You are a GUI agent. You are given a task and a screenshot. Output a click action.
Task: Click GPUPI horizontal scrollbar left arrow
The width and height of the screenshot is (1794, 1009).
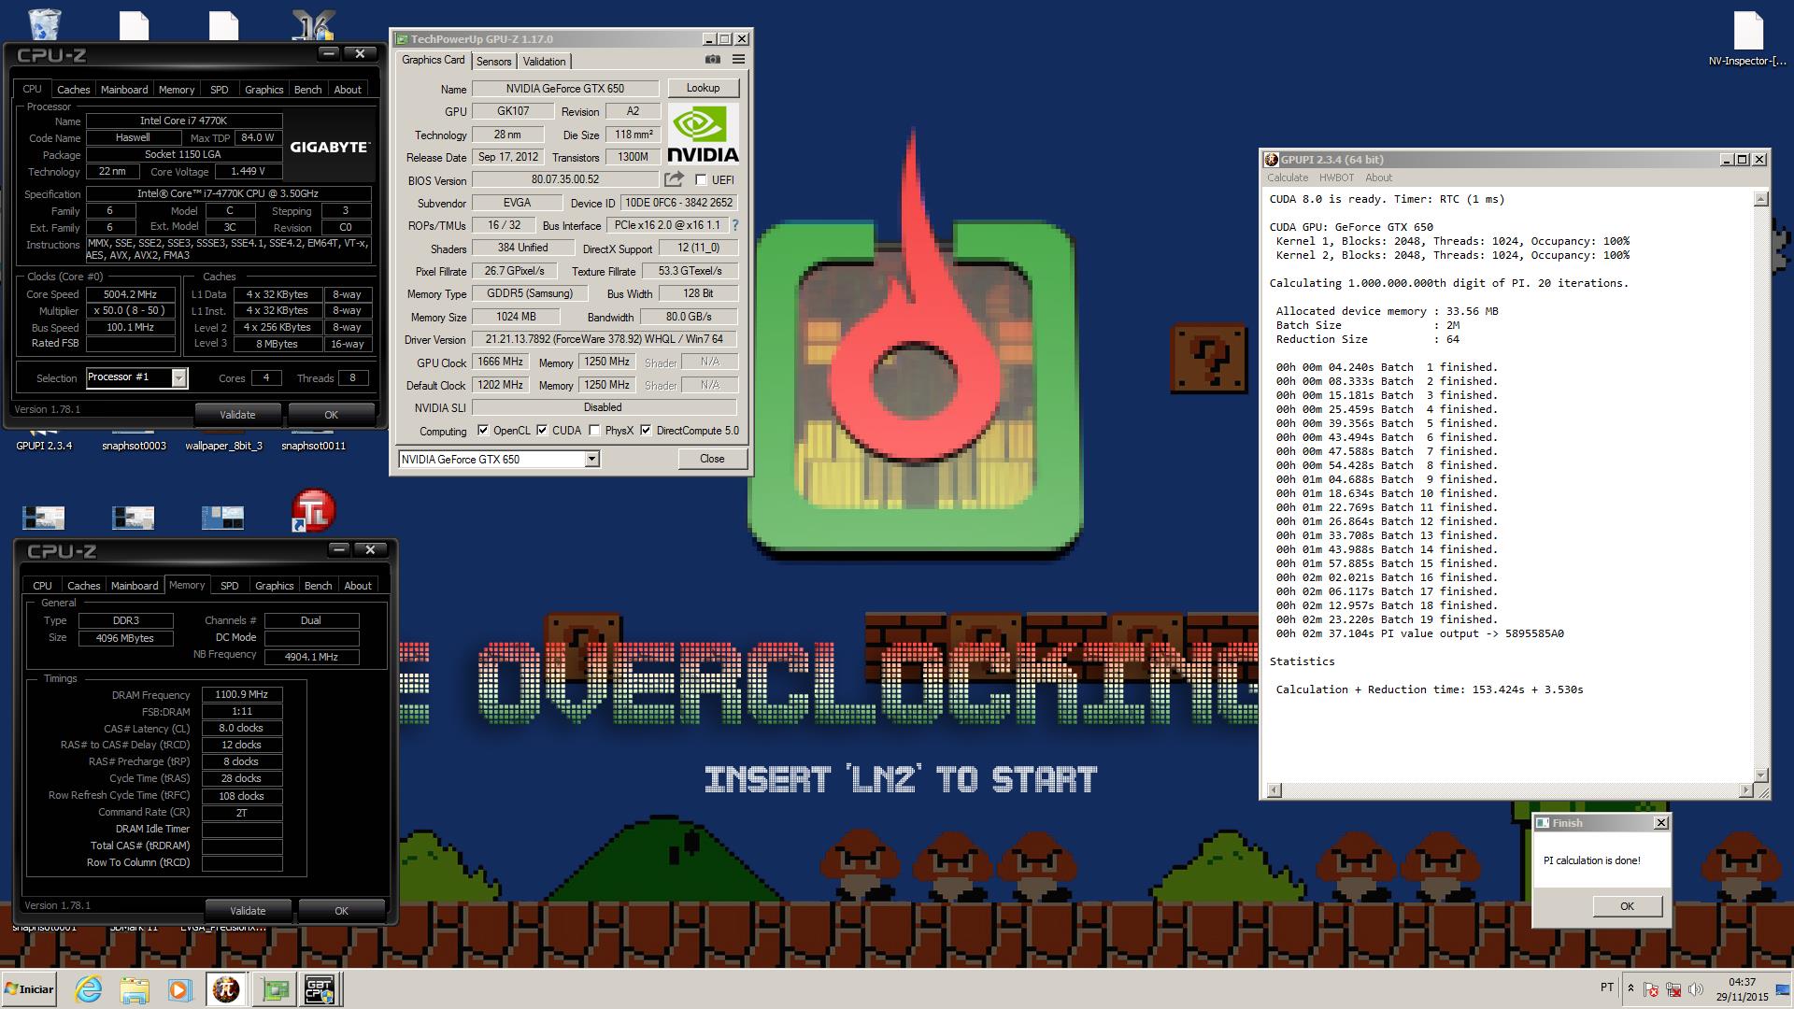point(1273,790)
